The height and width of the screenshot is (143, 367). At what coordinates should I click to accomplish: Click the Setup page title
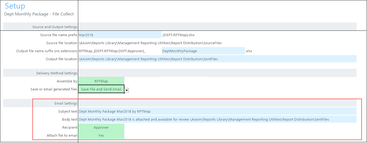[15, 6]
